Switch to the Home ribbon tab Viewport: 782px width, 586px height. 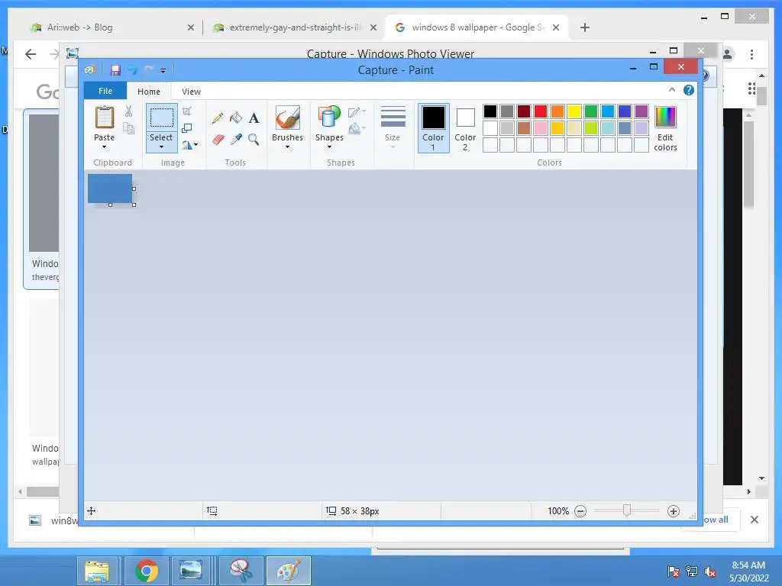click(x=149, y=92)
